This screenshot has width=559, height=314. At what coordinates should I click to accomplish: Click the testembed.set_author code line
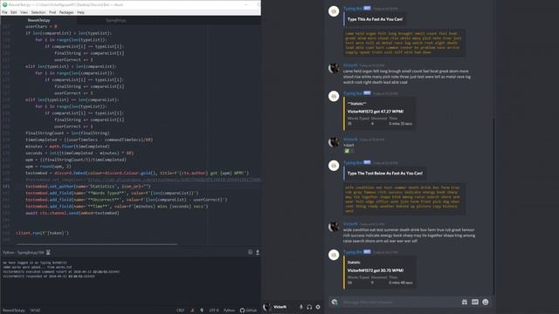(88, 186)
